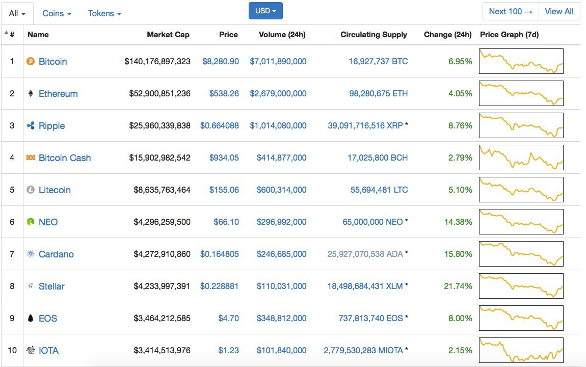Image resolution: width=586 pixels, height=367 pixels.
Task: Click the Ethereum diamond logo icon
Action: pos(31,94)
